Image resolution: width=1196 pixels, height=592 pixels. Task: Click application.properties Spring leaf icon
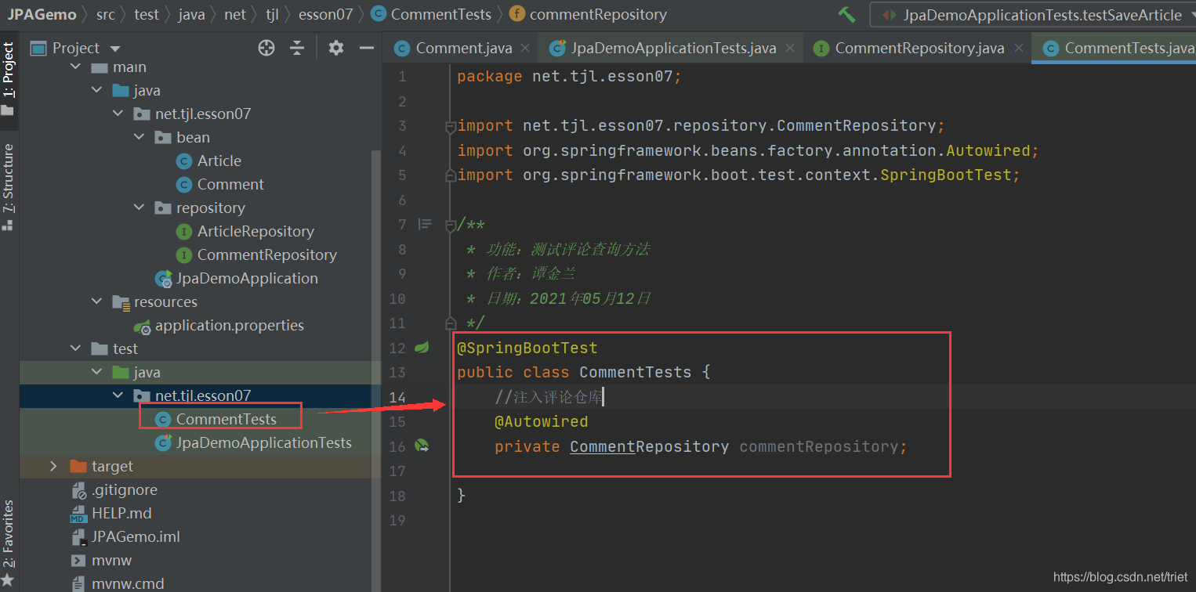point(142,326)
